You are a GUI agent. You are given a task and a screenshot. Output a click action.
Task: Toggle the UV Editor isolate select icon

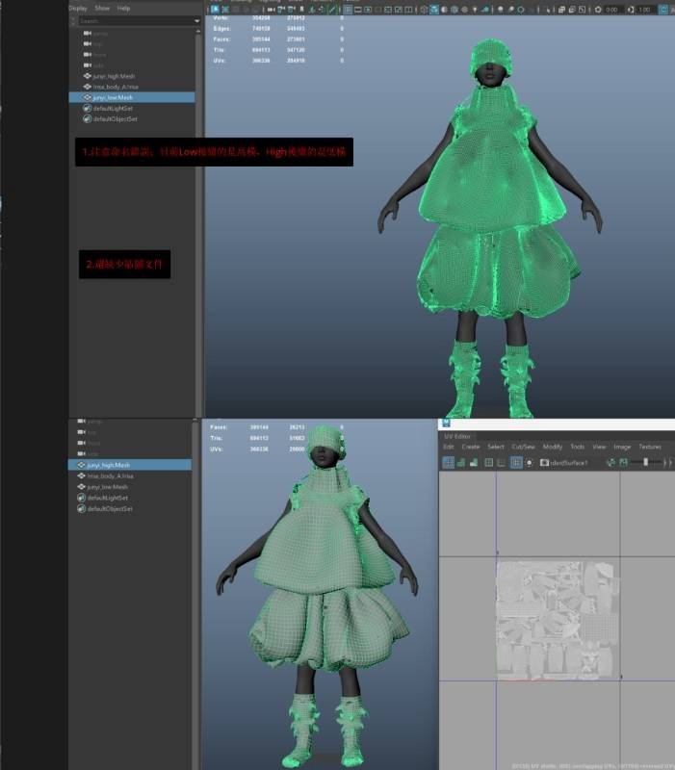click(x=516, y=463)
